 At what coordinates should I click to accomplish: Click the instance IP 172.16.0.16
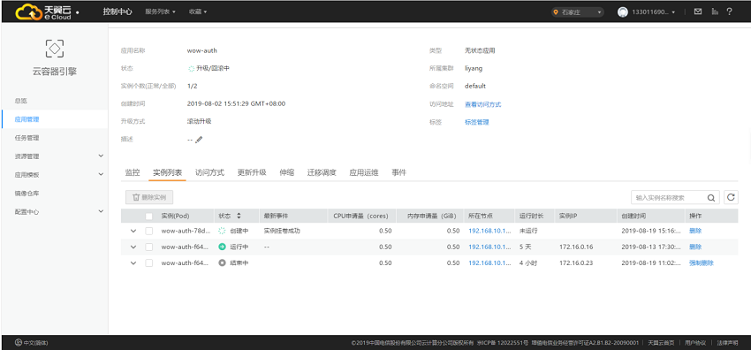coord(577,247)
